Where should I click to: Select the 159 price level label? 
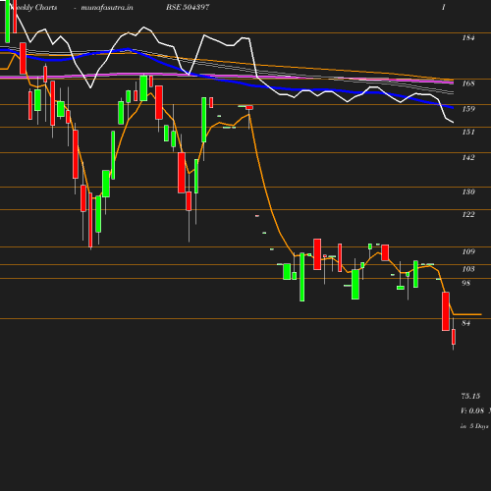[468, 109]
